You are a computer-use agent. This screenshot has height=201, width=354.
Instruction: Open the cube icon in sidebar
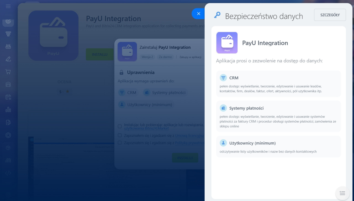click(8, 148)
